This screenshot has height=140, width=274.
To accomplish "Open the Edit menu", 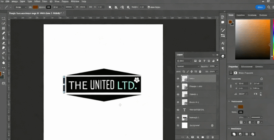I will (7, 2).
